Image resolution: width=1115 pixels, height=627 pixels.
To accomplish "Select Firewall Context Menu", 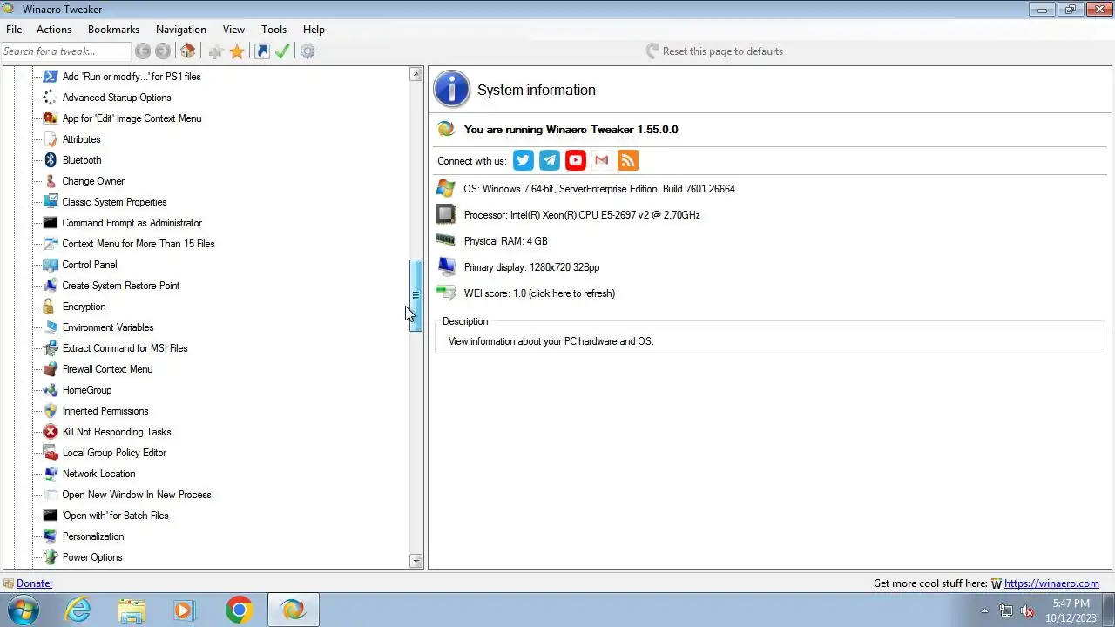I will [x=108, y=369].
